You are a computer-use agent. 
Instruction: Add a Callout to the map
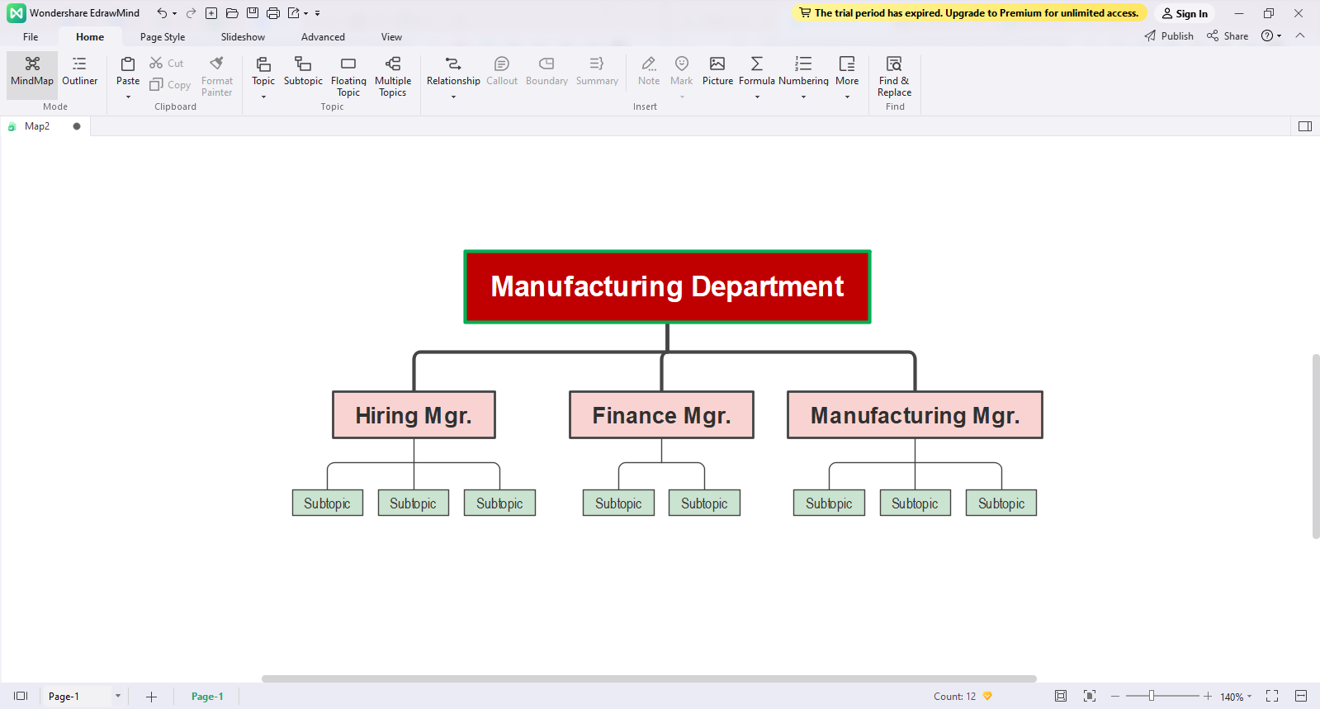[x=502, y=71]
